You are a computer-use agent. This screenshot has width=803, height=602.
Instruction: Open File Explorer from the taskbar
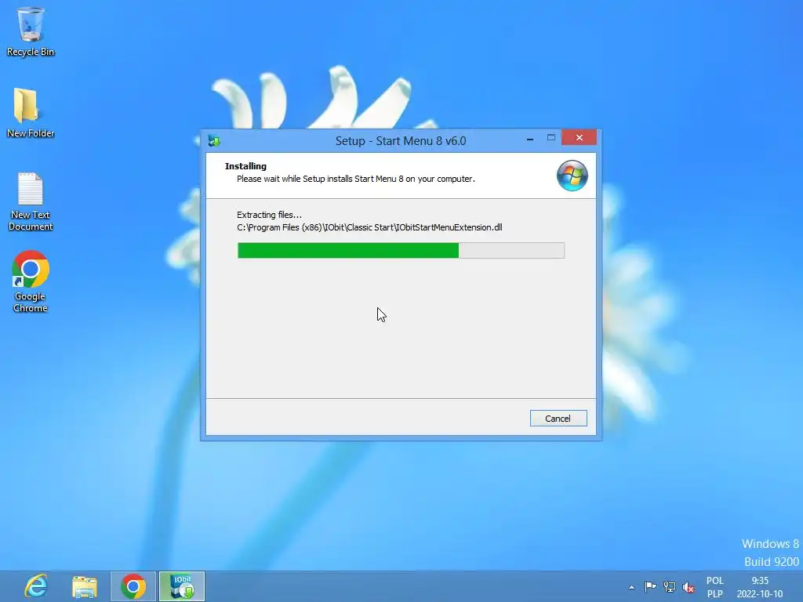click(x=85, y=586)
